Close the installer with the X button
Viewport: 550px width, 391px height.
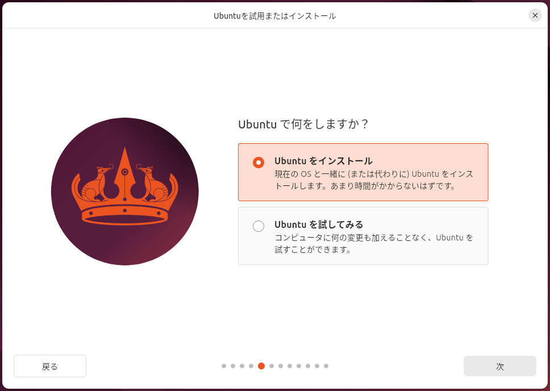(x=535, y=15)
